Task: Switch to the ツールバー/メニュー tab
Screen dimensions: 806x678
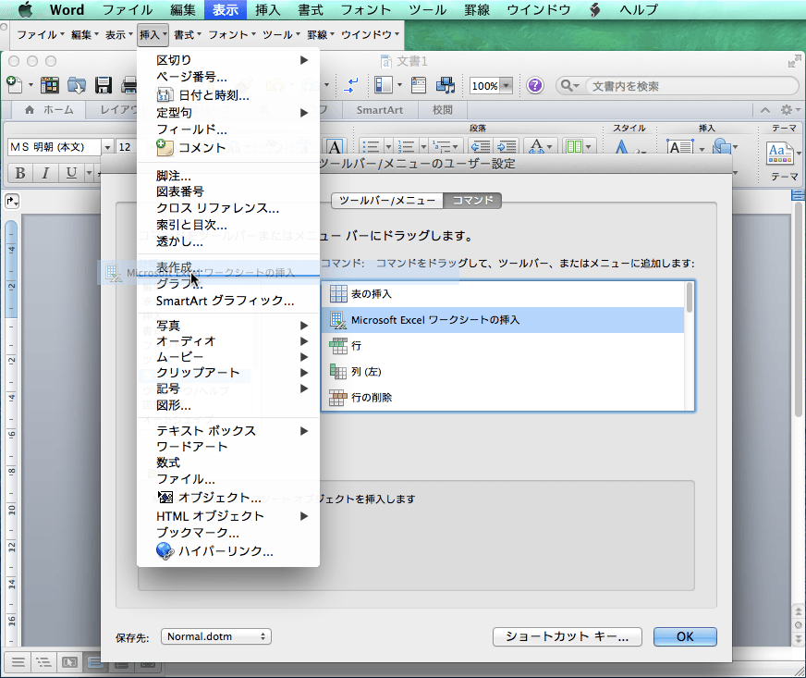Action: [x=387, y=200]
